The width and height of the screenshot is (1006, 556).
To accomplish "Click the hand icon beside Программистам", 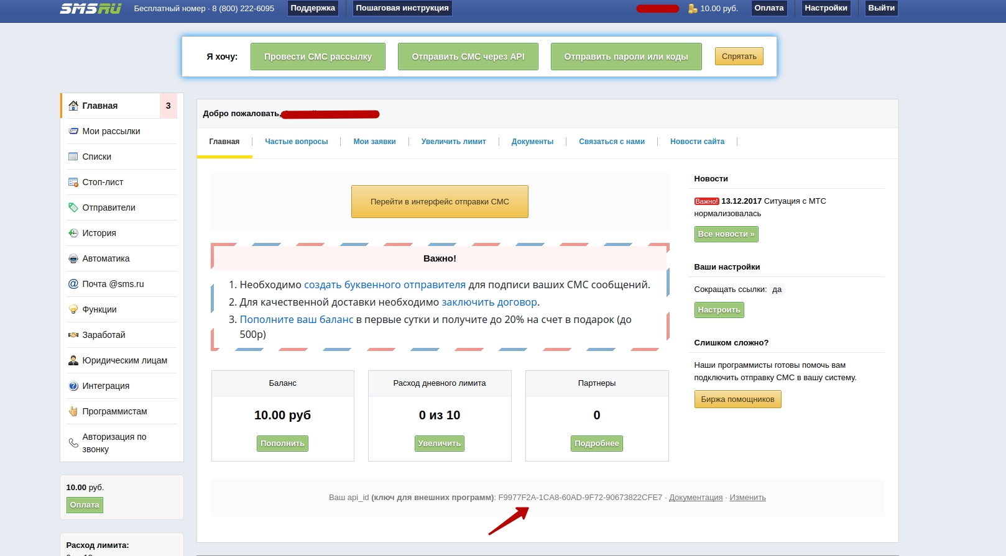I will pyautogui.click(x=73, y=411).
